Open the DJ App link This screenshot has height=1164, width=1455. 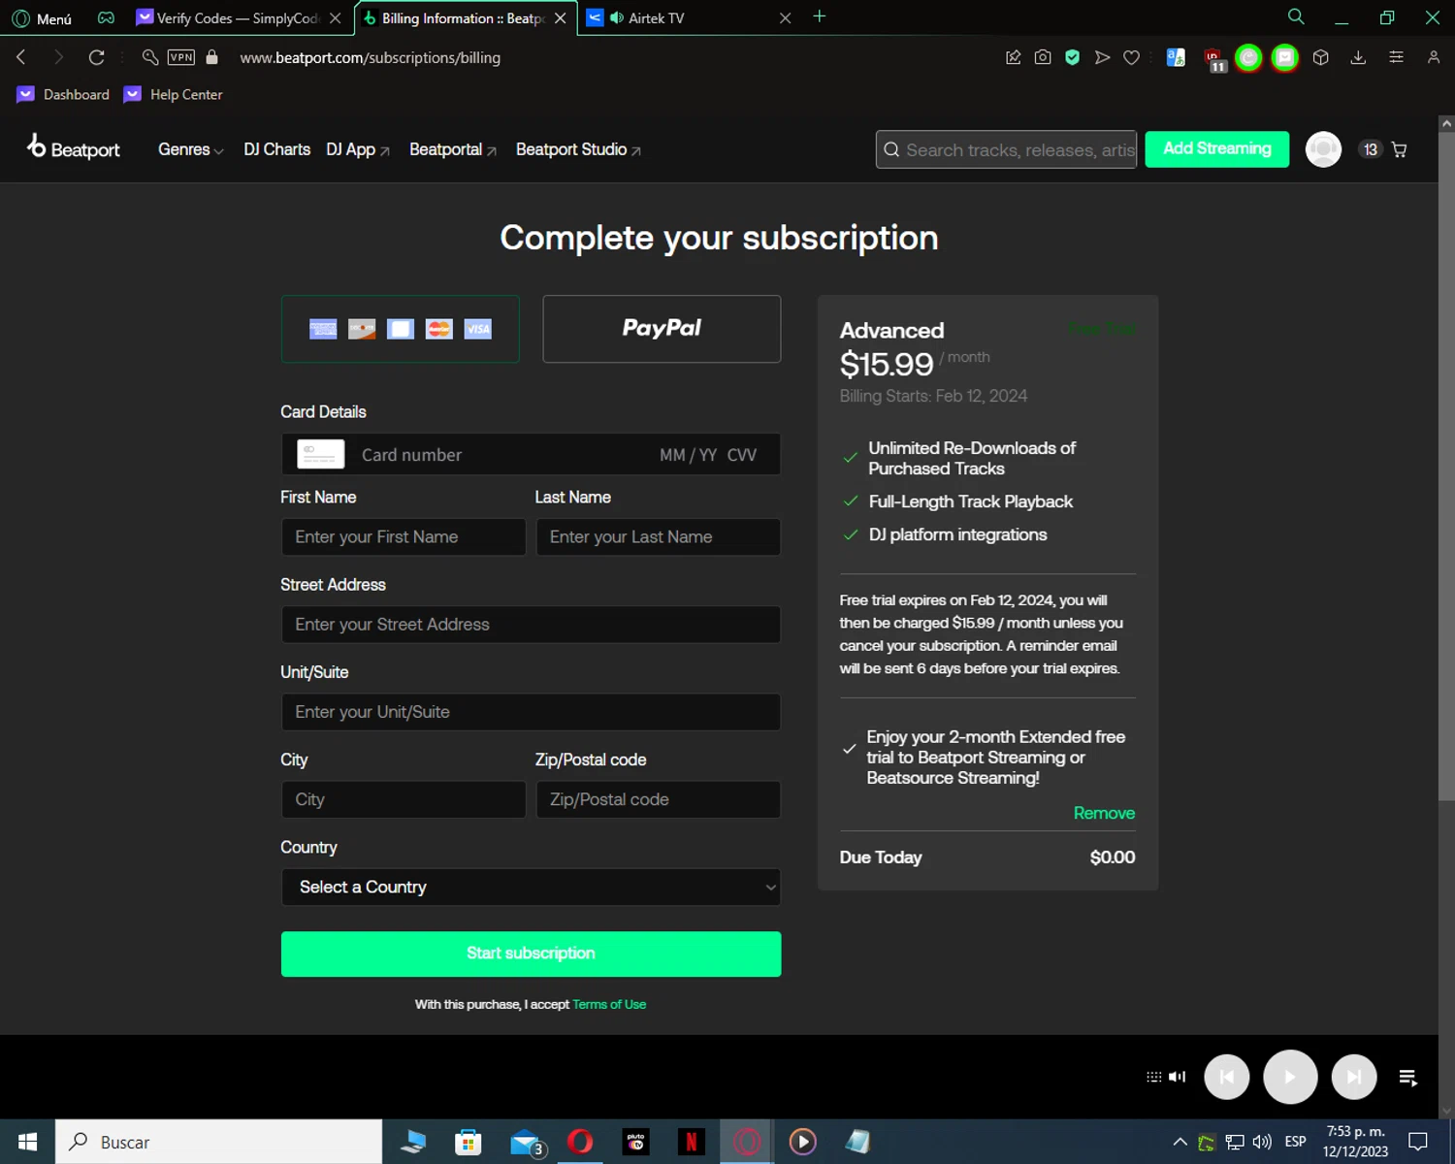(x=358, y=149)
